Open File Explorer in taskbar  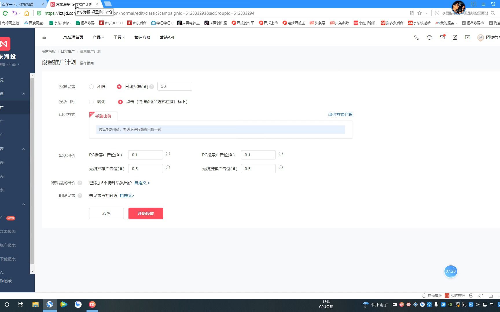[x=35, y=304]
